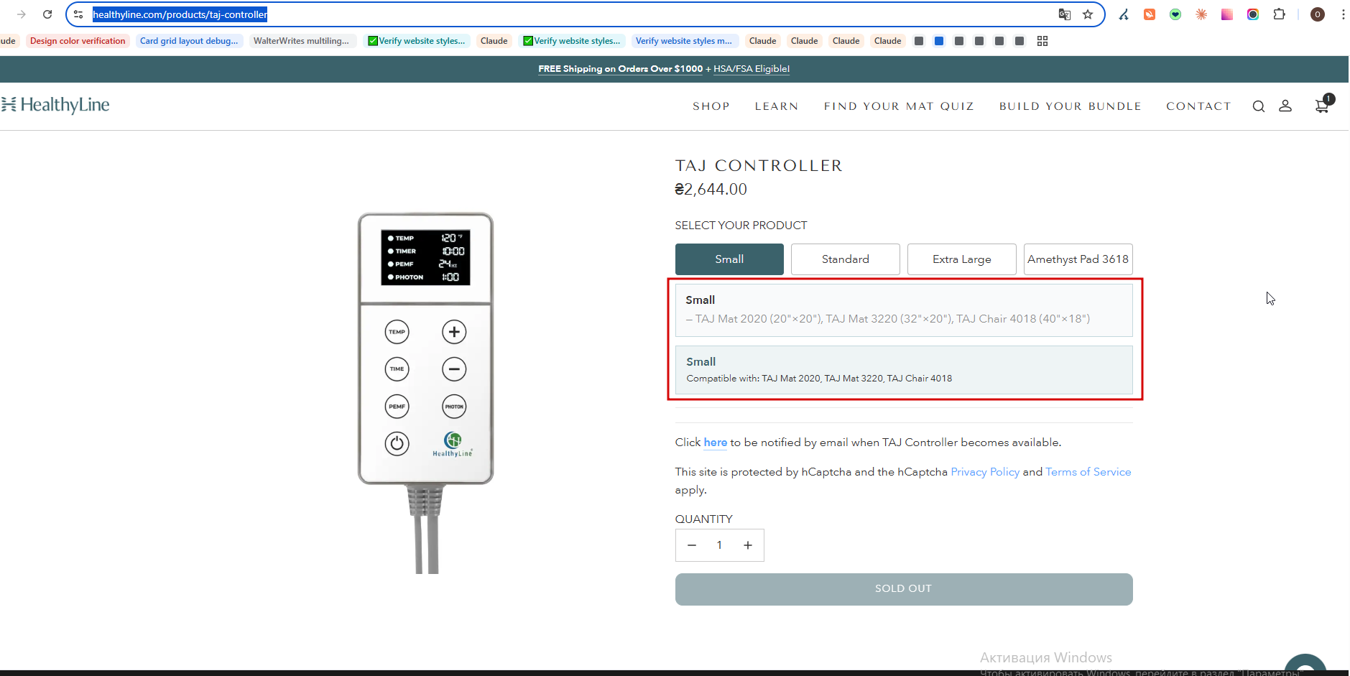Click the TAJ CONTROLLER product title
Screen dimensions: 1350x676
(759, 166)
